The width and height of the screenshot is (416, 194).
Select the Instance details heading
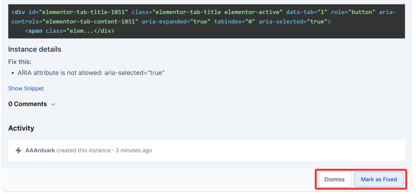click(x=35, y=50)
